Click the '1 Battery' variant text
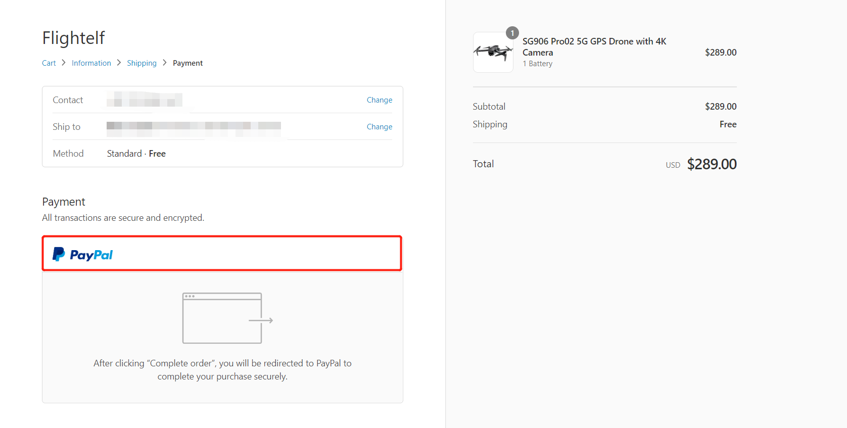 [538, 64]
